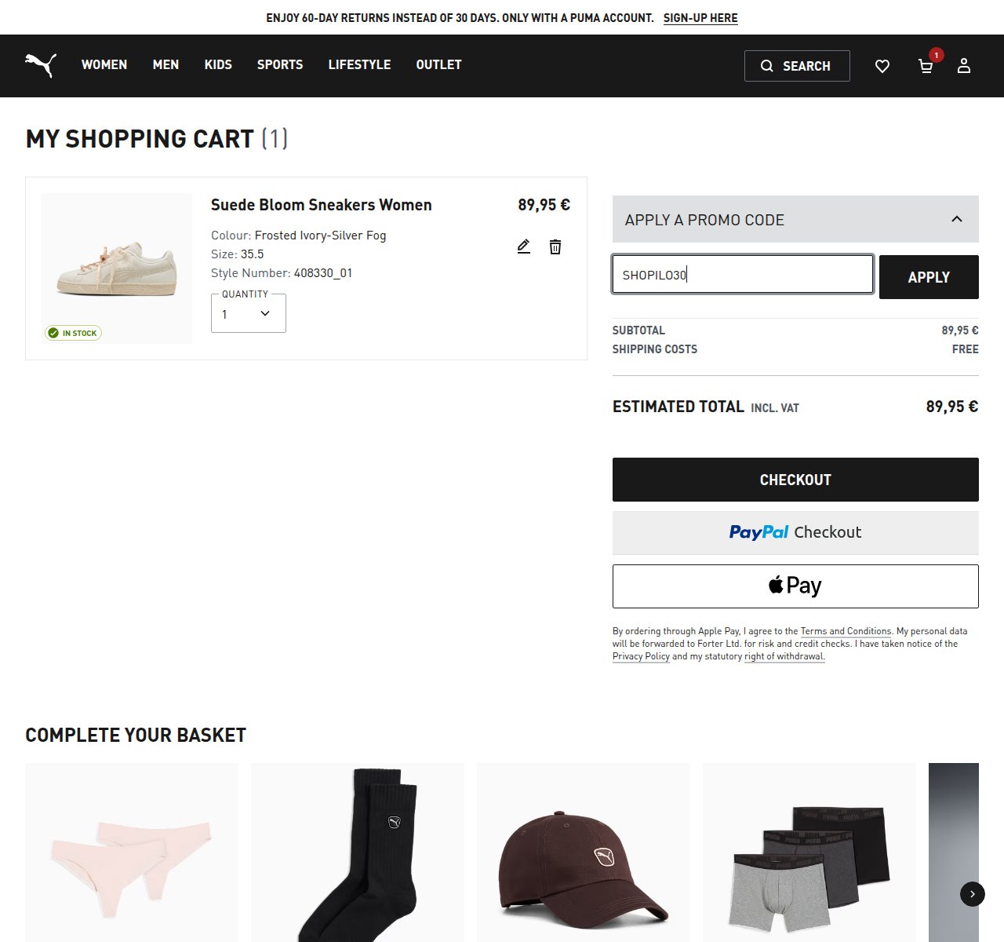Click the black Checkout button
1004x942 pixels.
[795, 480]
